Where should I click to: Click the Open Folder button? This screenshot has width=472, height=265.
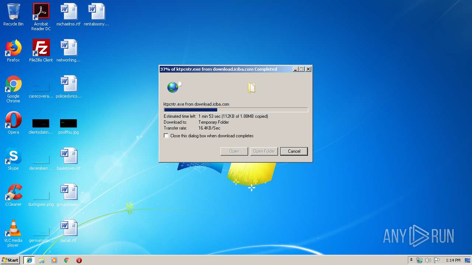(x=264, y=151)
